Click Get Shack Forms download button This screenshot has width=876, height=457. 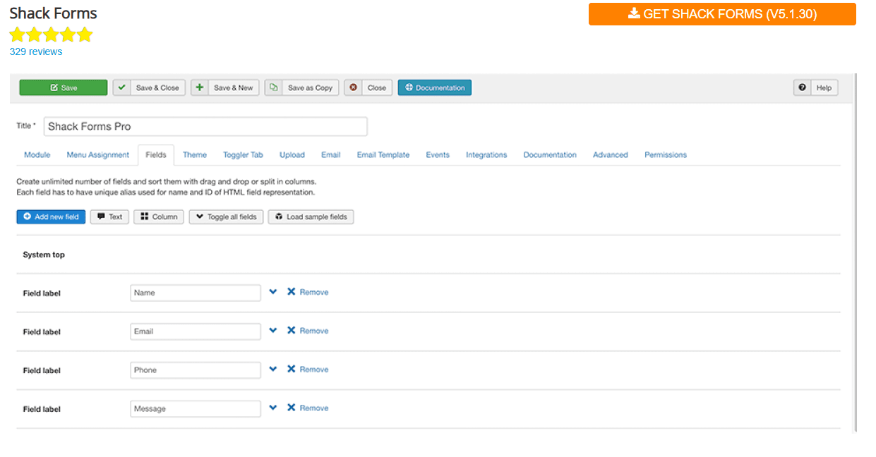721,14
